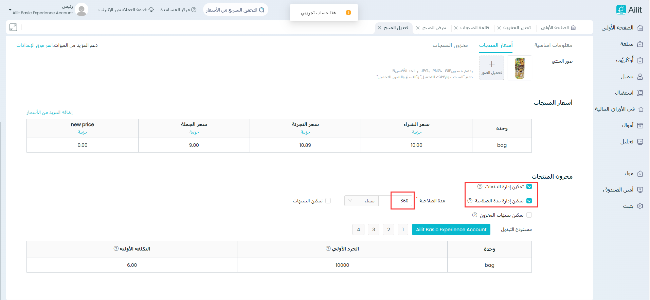Image resolution: width=650 pixels, height=300 pixels.
Task: Expand the account menu dropdown arrow
Action: [x=10, y=10]
